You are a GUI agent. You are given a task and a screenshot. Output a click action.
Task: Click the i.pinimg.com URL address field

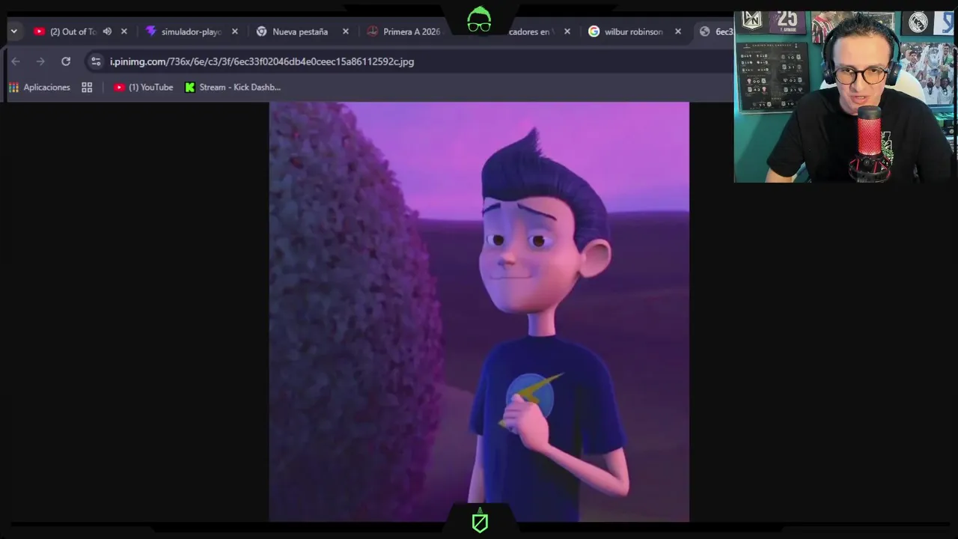262,61
